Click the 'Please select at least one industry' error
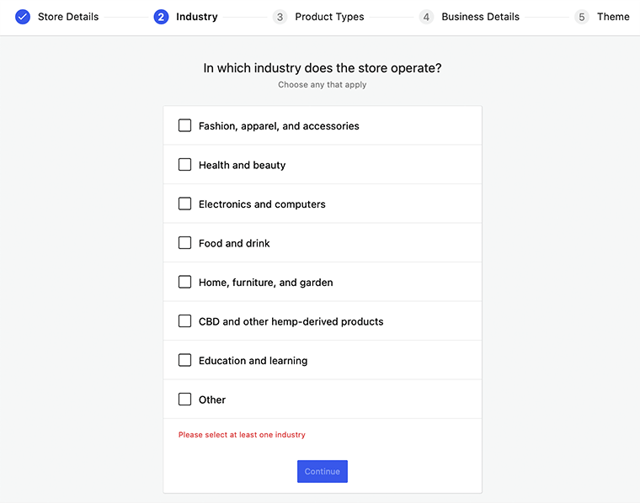640x503 pixels. 242,435
